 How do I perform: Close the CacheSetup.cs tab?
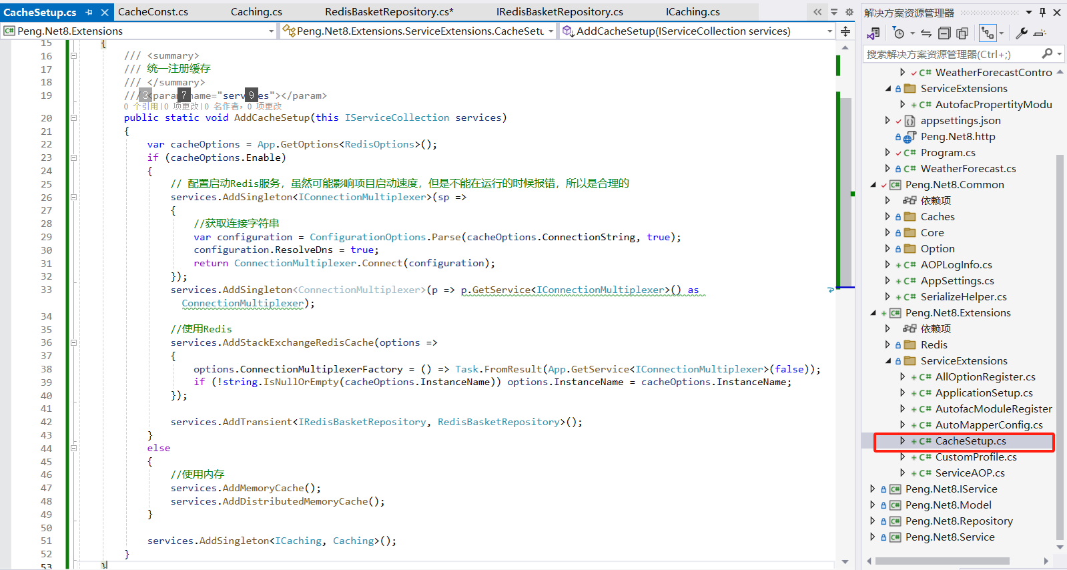(105, 12)
